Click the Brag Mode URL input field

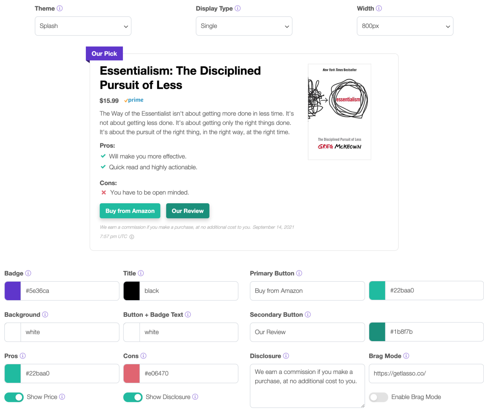(426, 373)
